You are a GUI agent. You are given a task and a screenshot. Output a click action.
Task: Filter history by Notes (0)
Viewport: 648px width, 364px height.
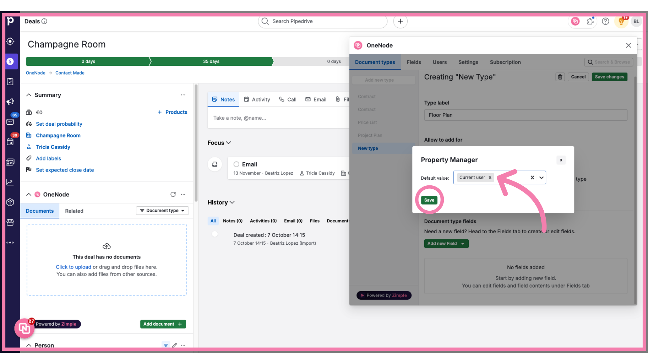point(233,221)
